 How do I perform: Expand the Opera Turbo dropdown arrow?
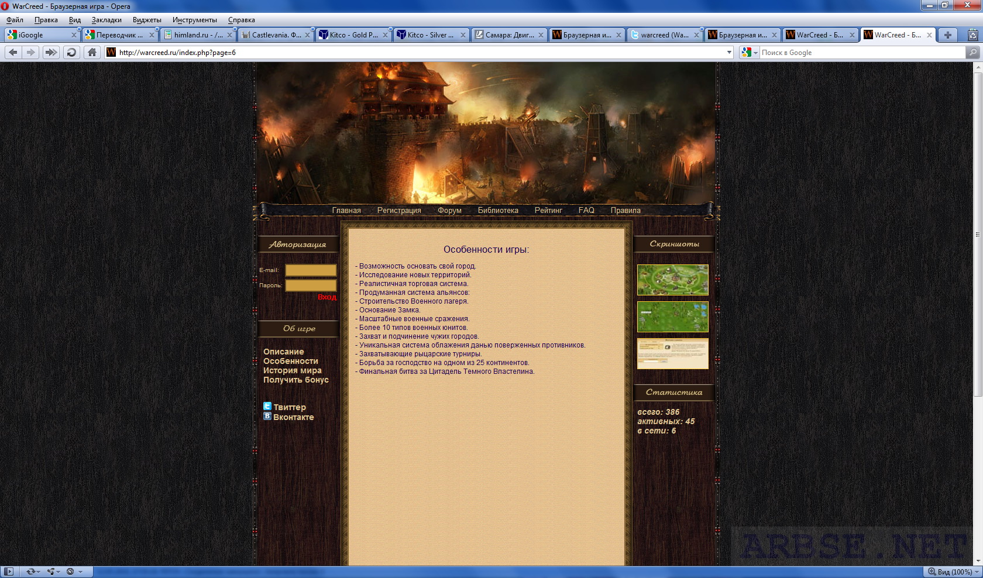[x=80, y=572]
